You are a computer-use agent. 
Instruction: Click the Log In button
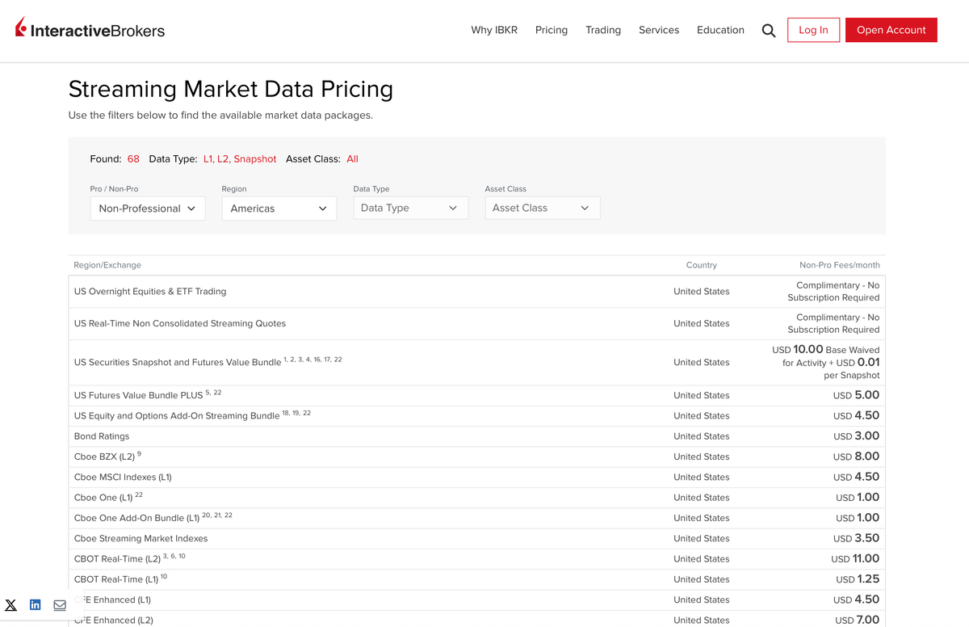point(813,30)
